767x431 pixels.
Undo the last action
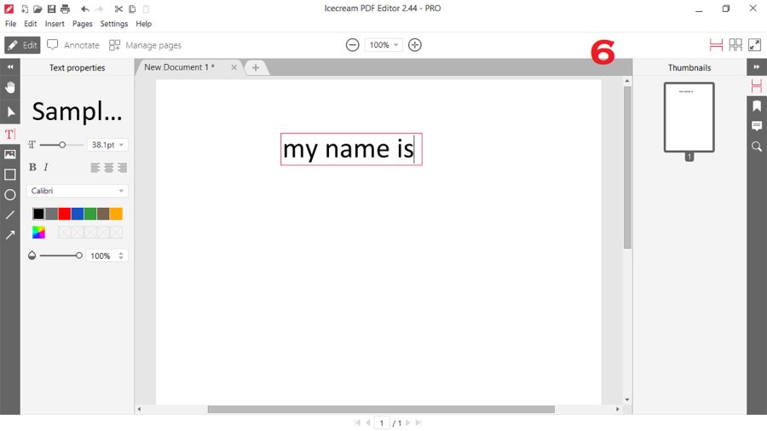pos(85,9)
